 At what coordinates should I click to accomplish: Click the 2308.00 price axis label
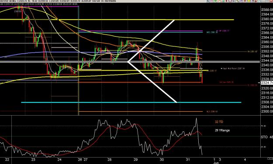267,102
